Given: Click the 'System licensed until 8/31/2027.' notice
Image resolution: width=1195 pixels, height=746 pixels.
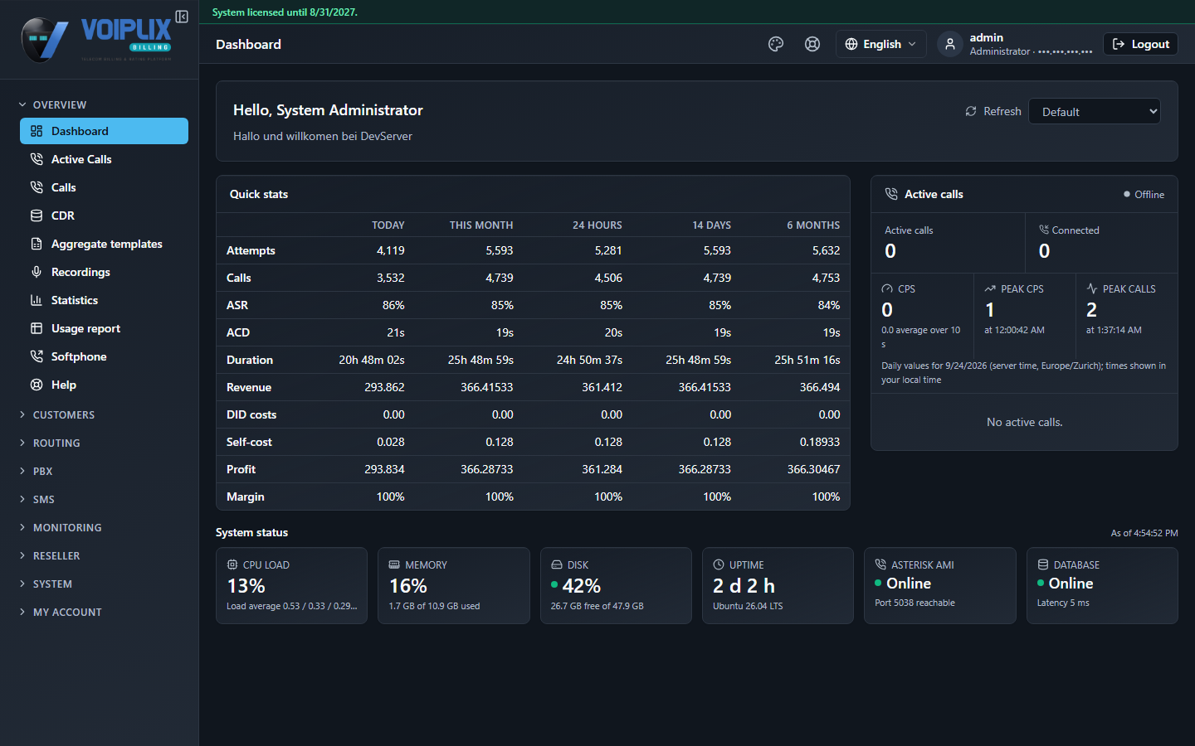Looking at the screenshot, I should pyautogui.click(x=285, y=12).
